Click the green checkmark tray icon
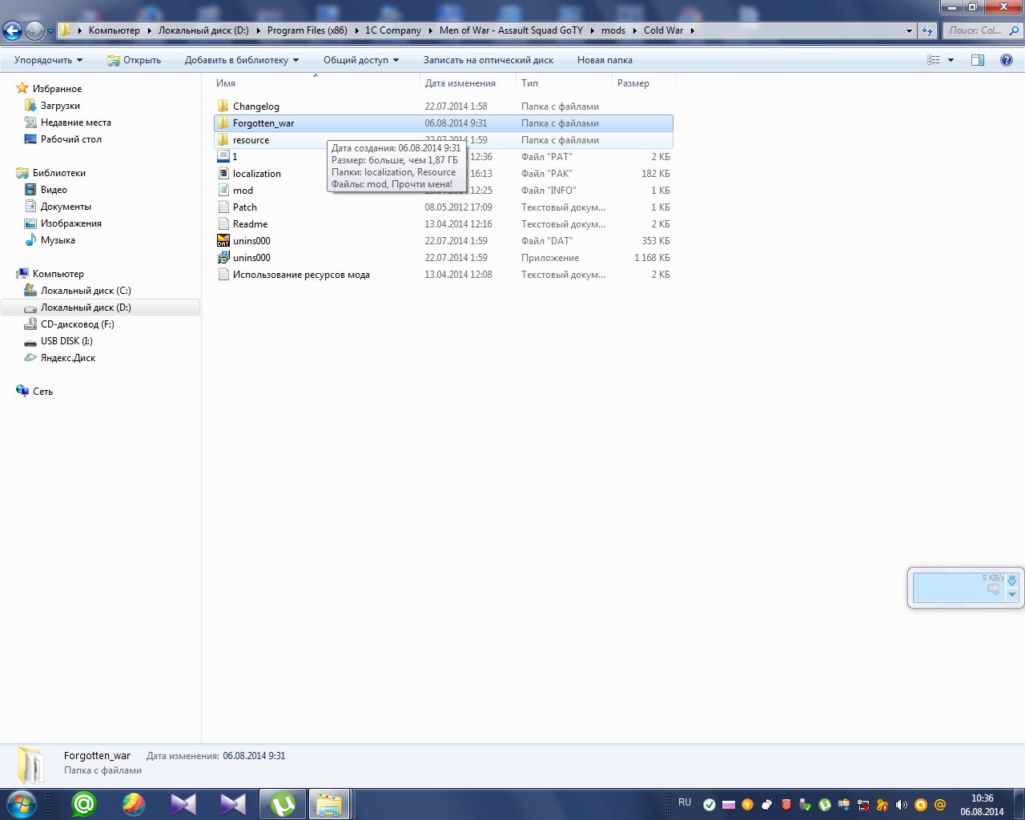1025x820 pixels. (709, 805)
